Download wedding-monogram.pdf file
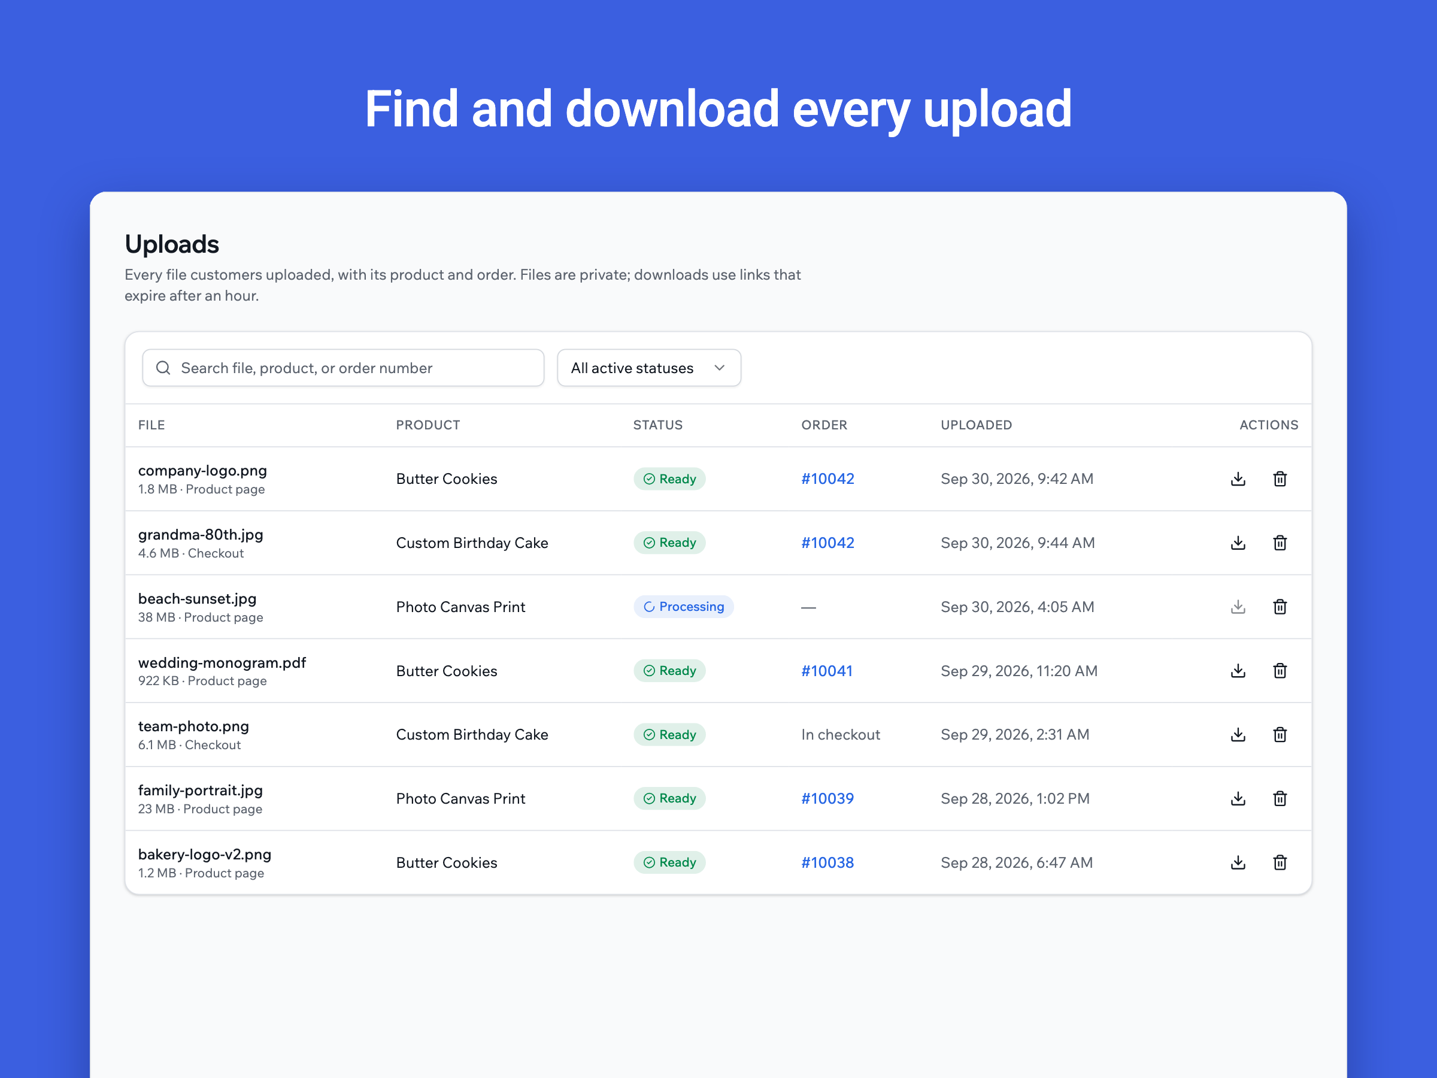 tap(1238, 671)
